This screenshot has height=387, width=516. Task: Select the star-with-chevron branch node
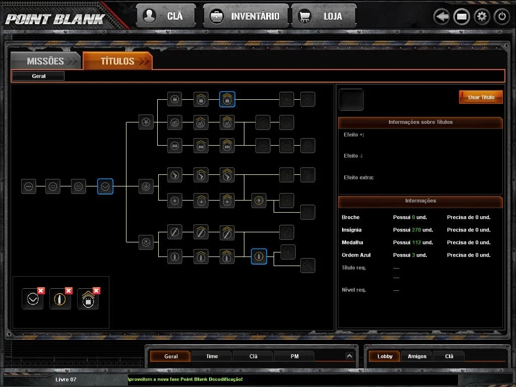point(146,242)
